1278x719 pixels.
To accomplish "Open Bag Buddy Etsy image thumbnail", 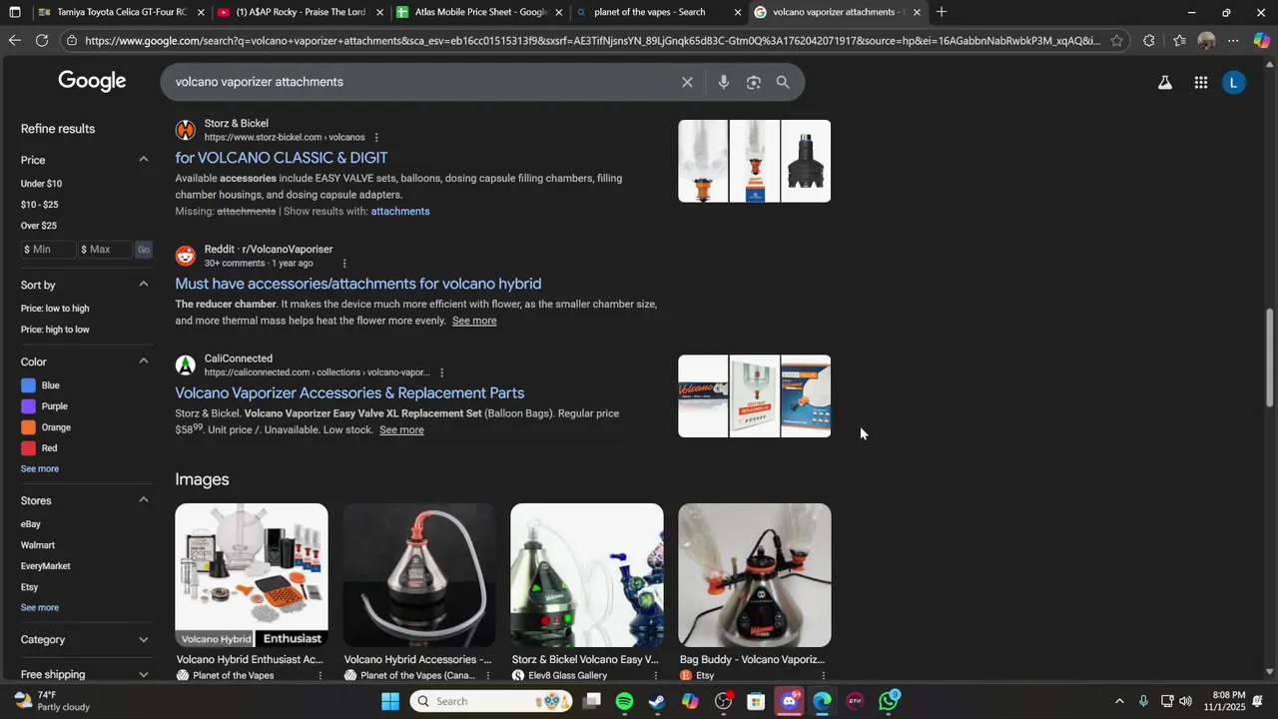I will [x=755, y=575].
